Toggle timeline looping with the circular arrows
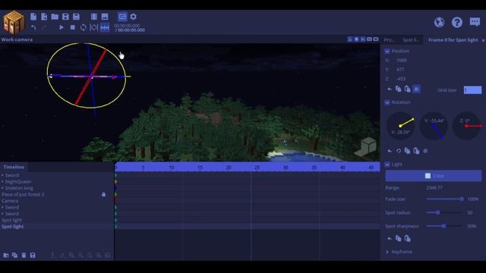The height and width of the screenshot is (273, 486). (83, 27)
